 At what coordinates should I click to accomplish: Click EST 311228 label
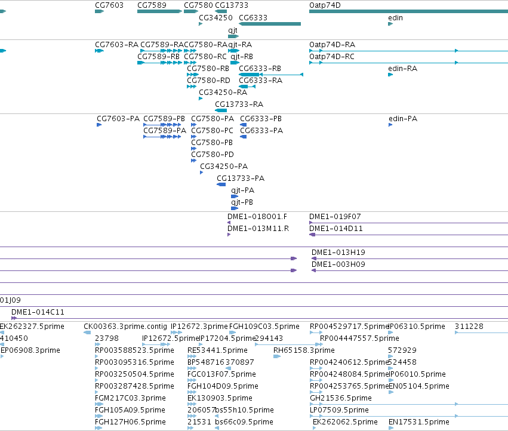click(x=469, y=327)
